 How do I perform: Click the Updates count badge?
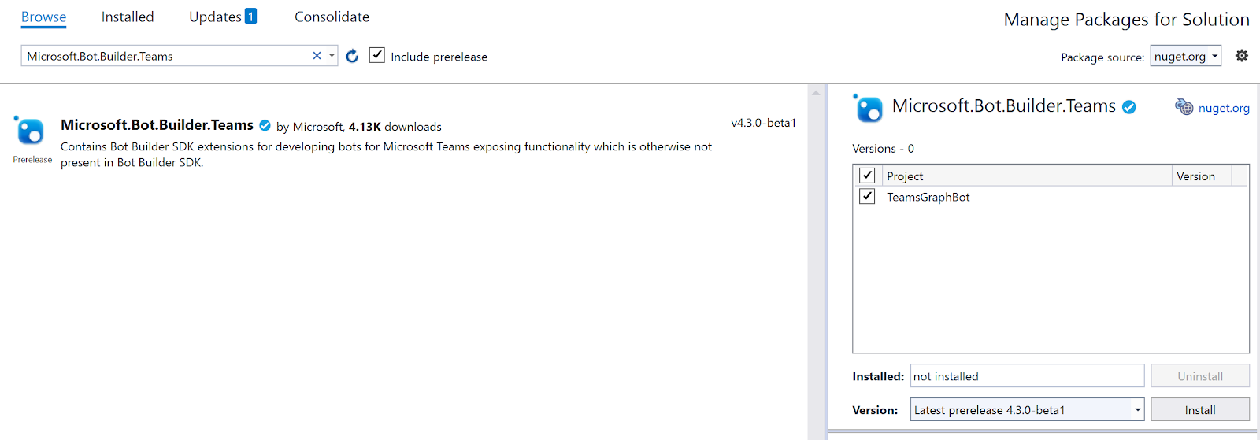[250, 16]
